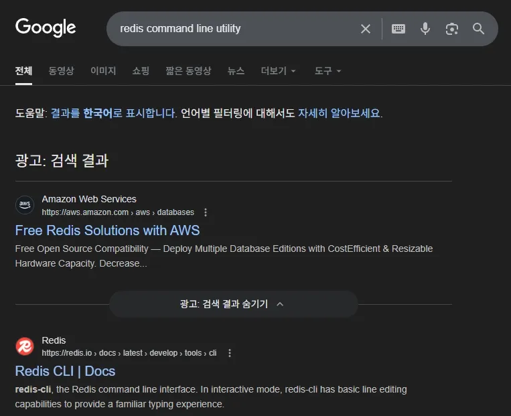Click the Redis site name
Viewport: 511px width, 416px height.
pos(54,340)
